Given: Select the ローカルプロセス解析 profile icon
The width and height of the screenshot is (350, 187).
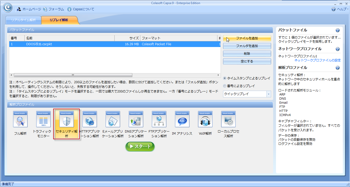Looking at the screenshot, I should coord(228,119).
